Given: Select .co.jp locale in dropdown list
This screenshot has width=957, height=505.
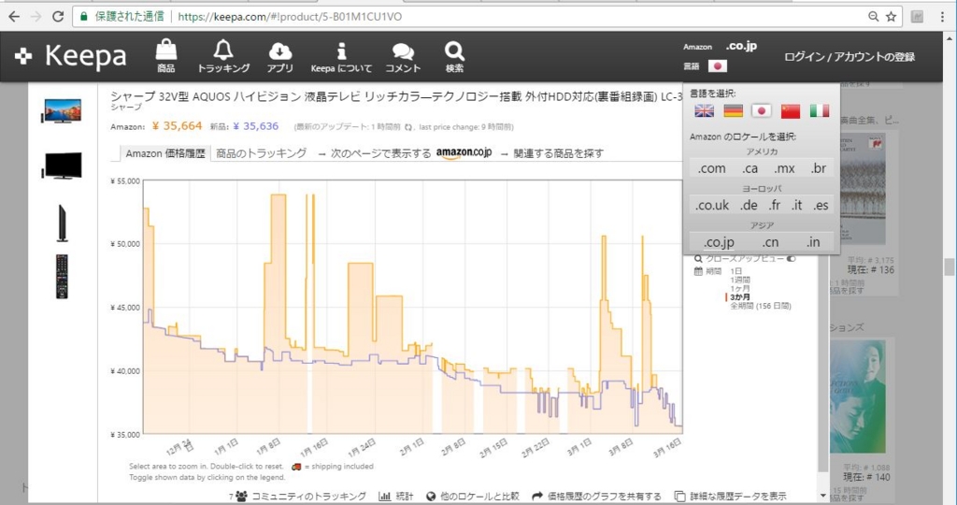Looking at the screenshot, I should pos(719,242).
